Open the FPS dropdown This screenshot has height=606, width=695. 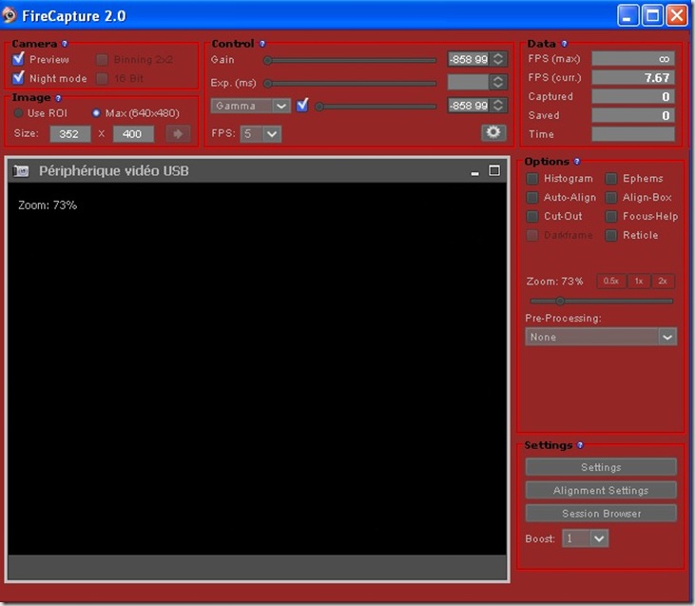pyautogui.click(x=261, y=133)
